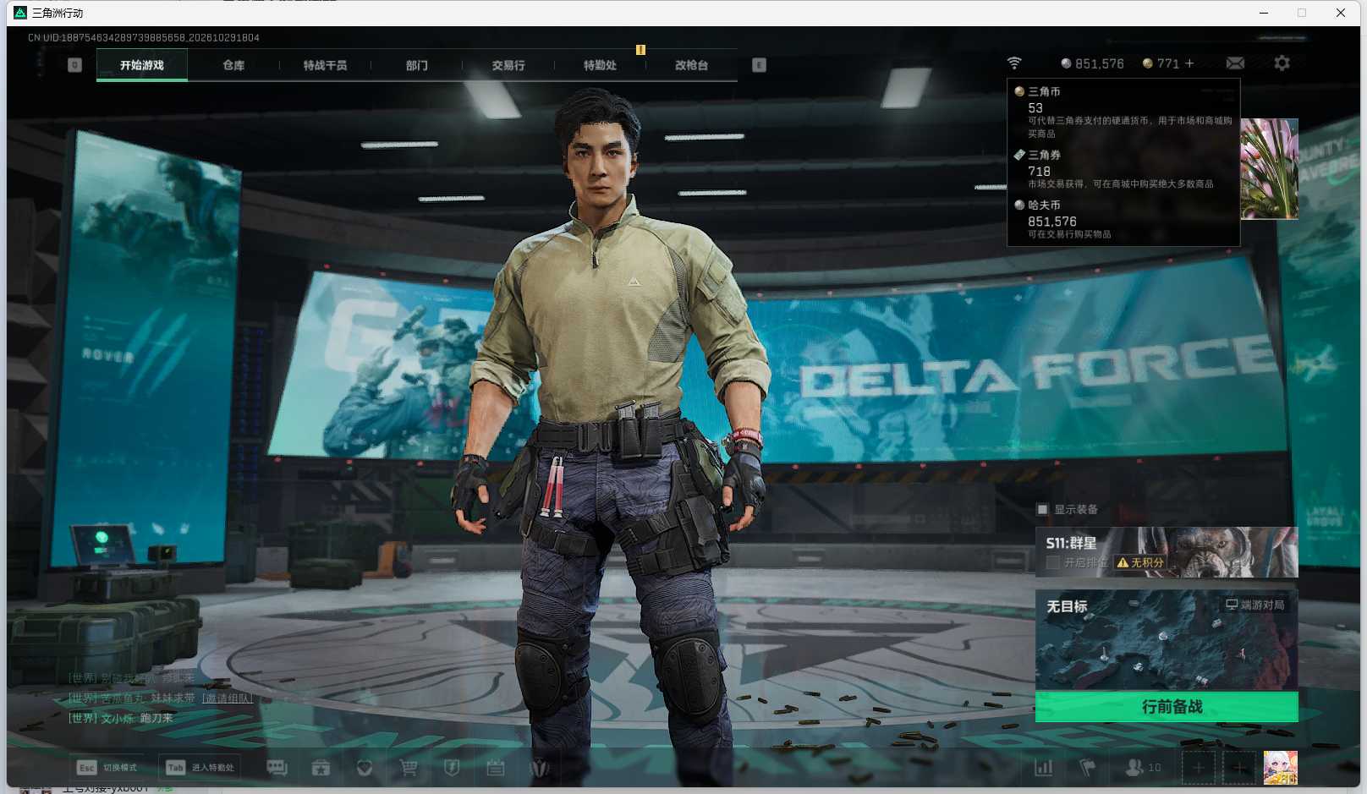
Task: Open the flower thumbnail beside currency panel
Action: pyautogui.click(x=1269, y=169)
